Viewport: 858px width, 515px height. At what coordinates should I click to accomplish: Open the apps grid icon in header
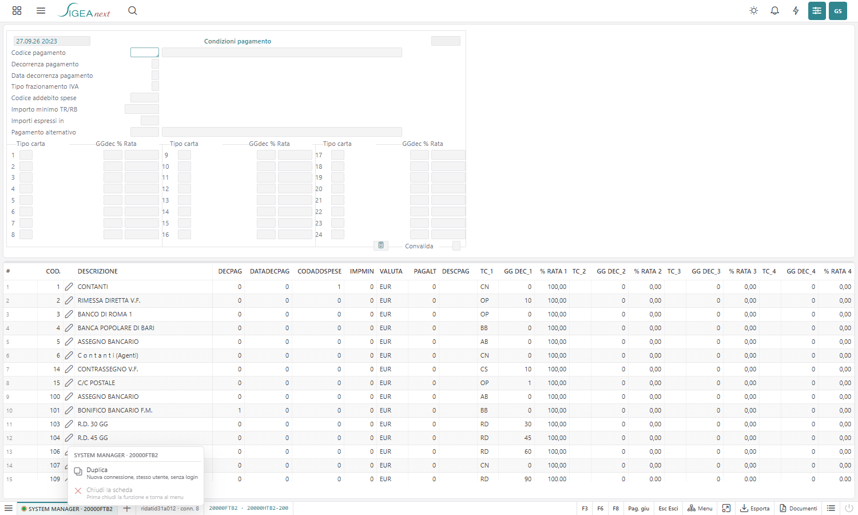click(17, 11)
